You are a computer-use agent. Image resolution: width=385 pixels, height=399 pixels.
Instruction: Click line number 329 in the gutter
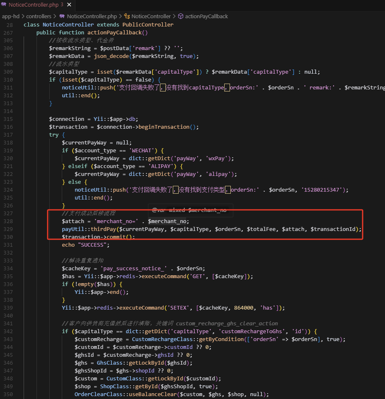click(8, 229)
